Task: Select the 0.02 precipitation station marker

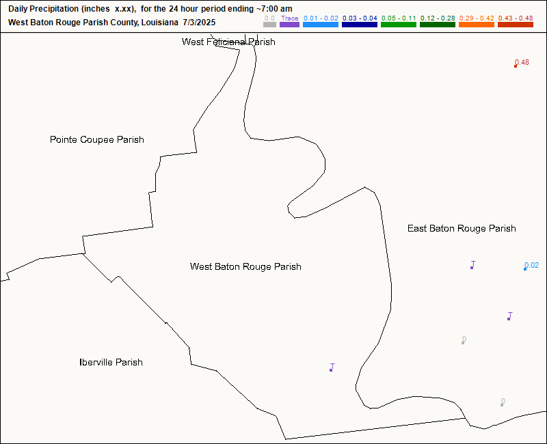Action: pyautogui.click(x=525, y=268)
